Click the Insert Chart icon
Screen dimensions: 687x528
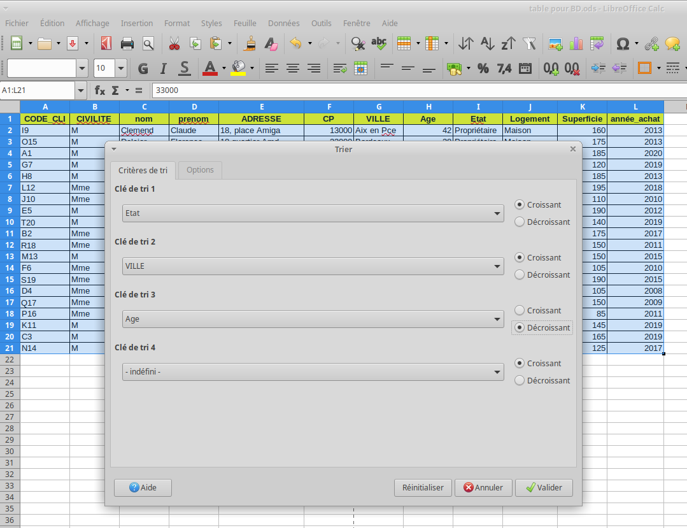tap(576, 43)
